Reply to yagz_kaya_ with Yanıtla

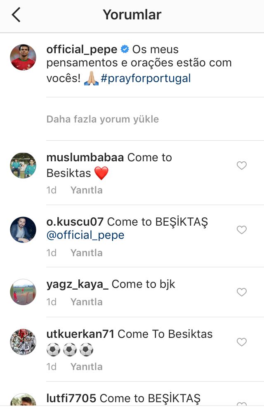click(x=87, y=302)
